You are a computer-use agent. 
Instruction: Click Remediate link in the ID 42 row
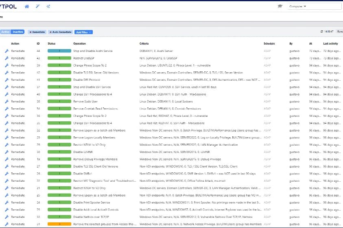[18, 73]
